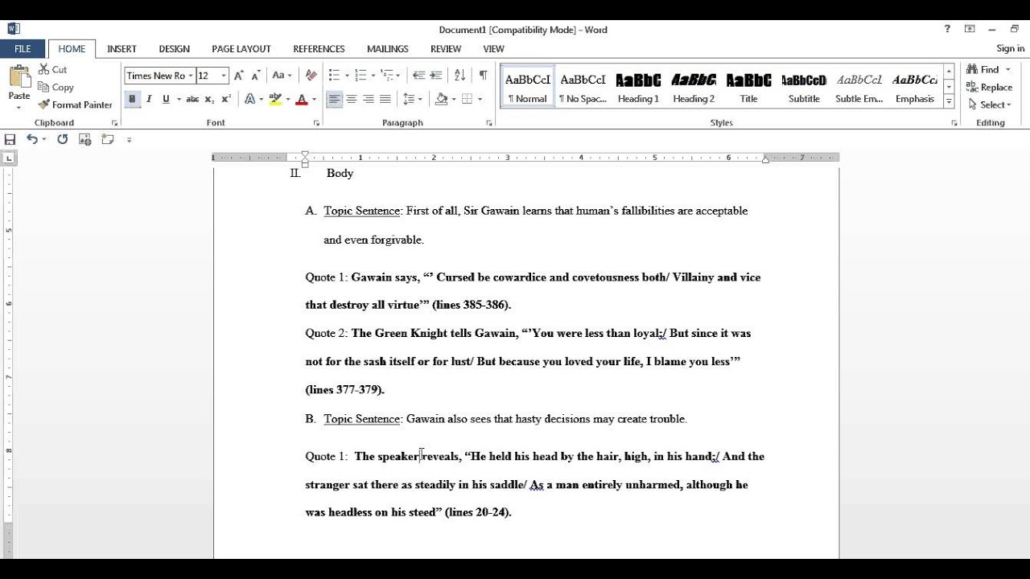Screen dimensions: 1030x579
Task: Toggle strikethrough abc button
Action: point(192,99)
